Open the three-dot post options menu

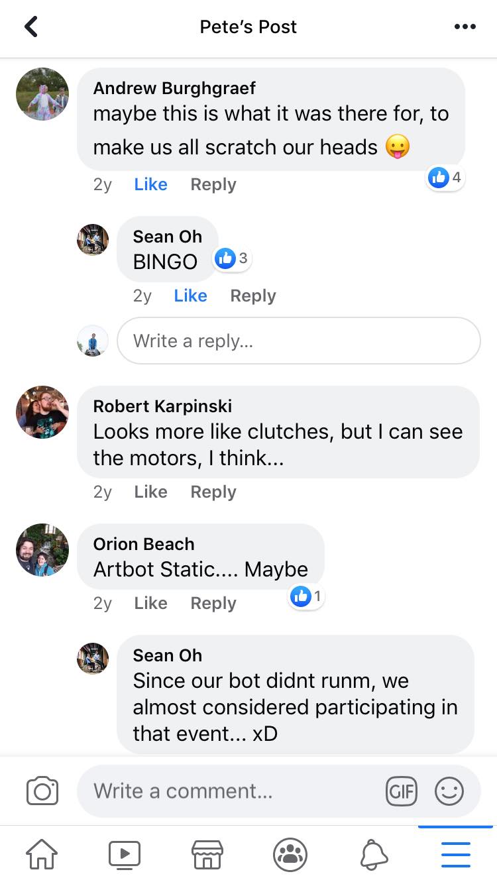click(x=465, y=27)
